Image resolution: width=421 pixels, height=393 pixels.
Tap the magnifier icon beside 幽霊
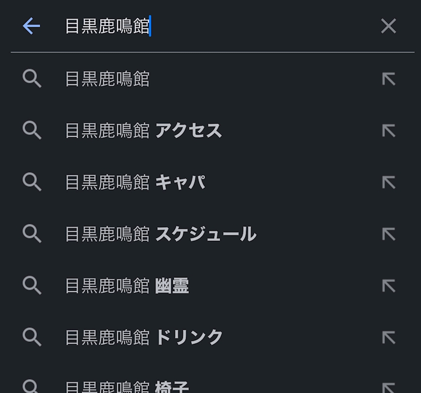pos(32,286)
